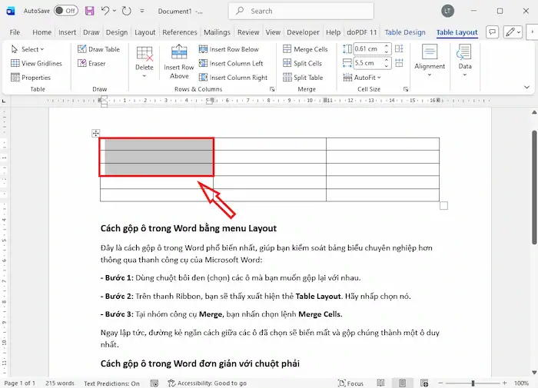Click the row height field 0.61 cm
538x388 pixels.
click(x=368, y=49)
